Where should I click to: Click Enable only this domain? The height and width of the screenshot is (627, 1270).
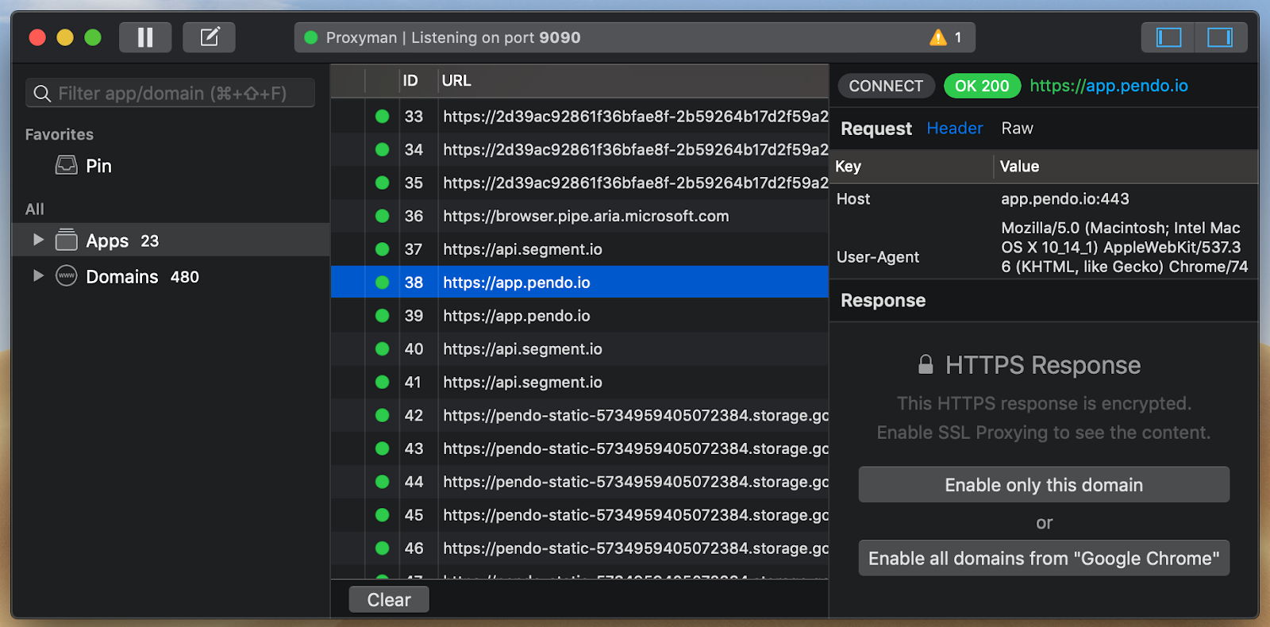[x=1044, y=485]
